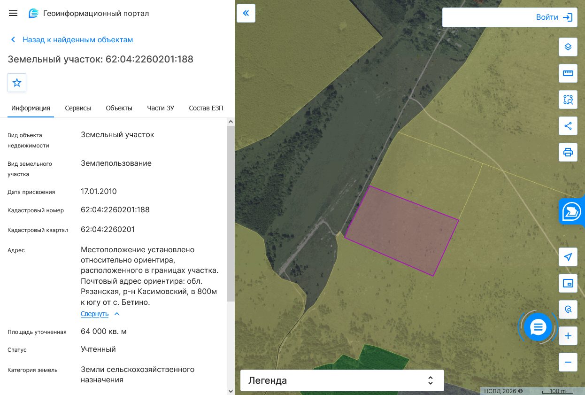Click scrollbar down arrow in info panel
The width and height of the screenshot is (585, 395).
click(231, 391)
